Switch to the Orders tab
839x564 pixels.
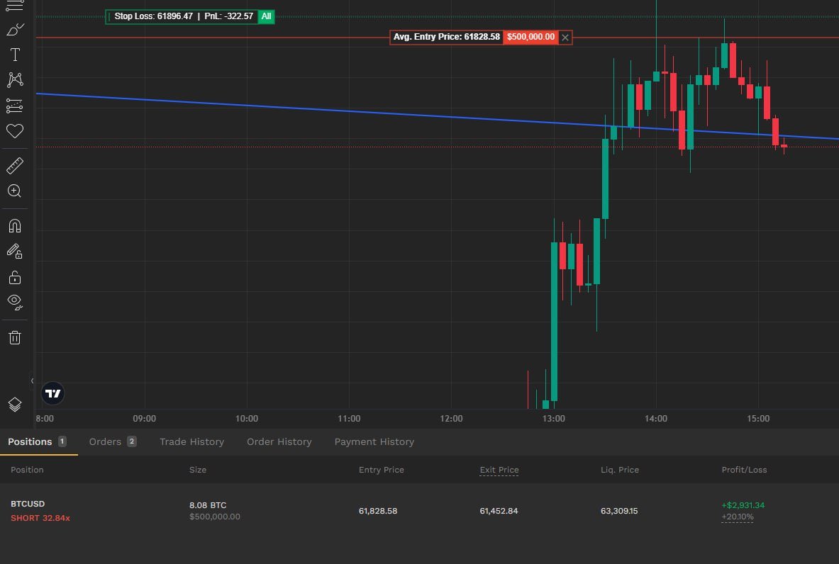[x=105, y=441]
